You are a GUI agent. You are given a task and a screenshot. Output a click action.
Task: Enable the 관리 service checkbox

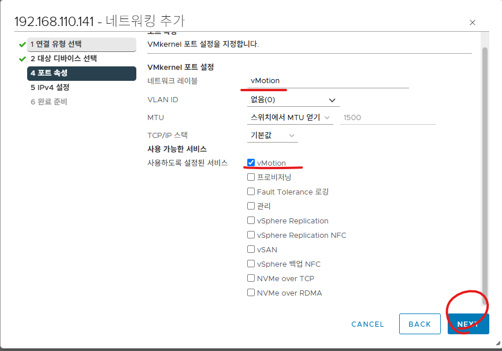click(x=251, y=206)
